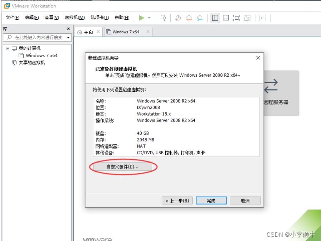The image size is (321, 241).
Task: Enter full screen mode icon
Action: [x=237, y=18]
